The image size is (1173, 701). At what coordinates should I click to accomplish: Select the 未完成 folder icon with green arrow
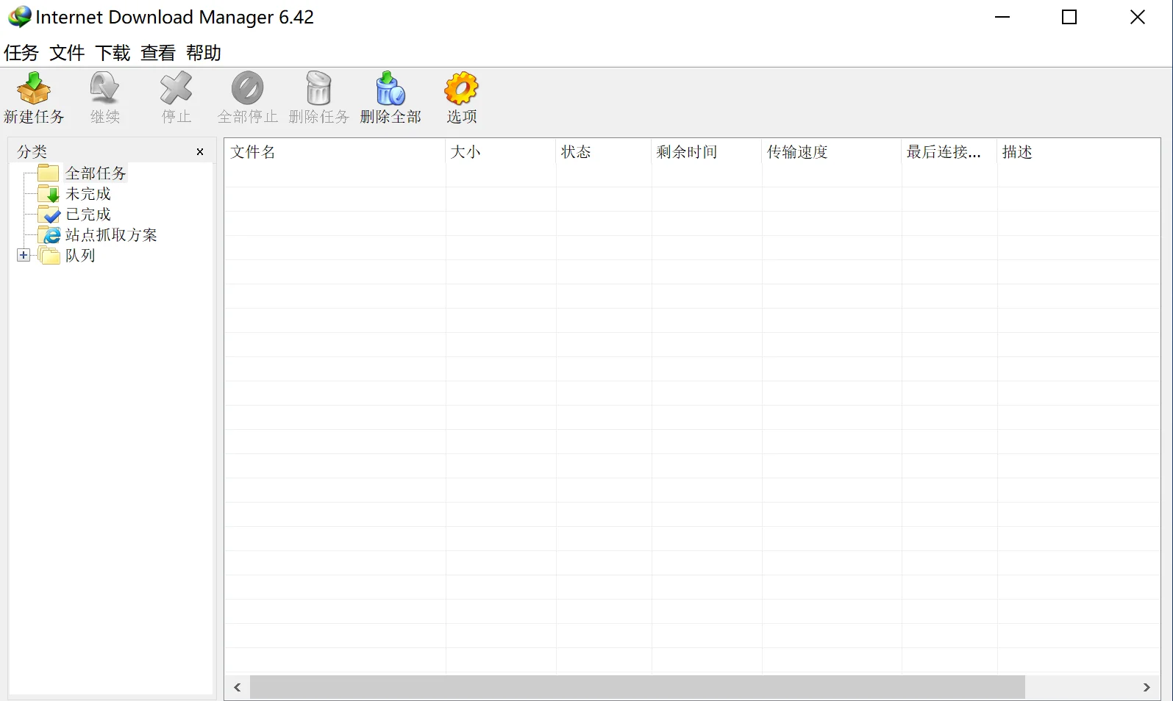point(49,193)
